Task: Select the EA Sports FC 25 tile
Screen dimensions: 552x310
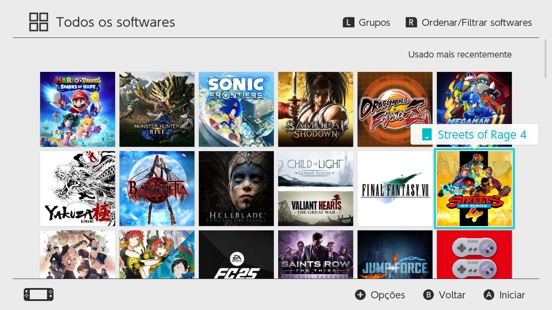Action: [x=236, y=254]
